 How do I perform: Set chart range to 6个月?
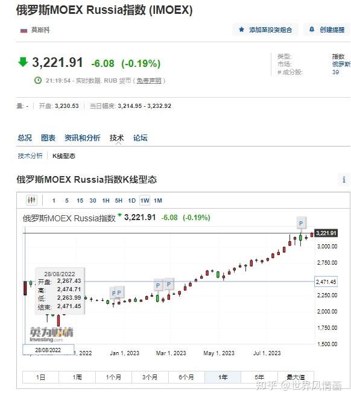point(186,377)
